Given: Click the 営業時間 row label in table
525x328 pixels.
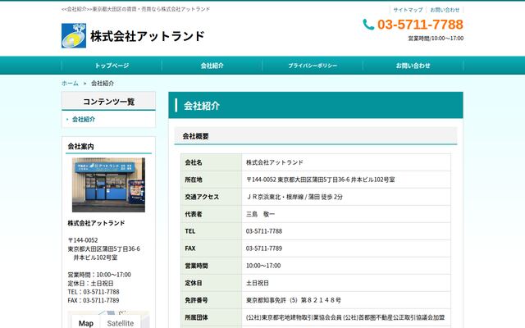Looking at the screenshot, I should (x=196, y=266).
